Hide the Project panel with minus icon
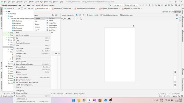 point(32,9)
